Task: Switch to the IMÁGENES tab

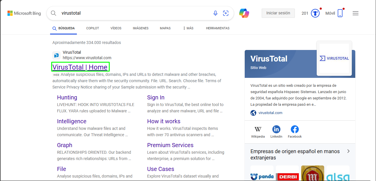Action: pyautogui.click(x=140, y=28)
